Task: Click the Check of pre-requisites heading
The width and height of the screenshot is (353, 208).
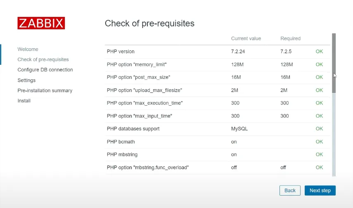Action: tap(149, 23)
